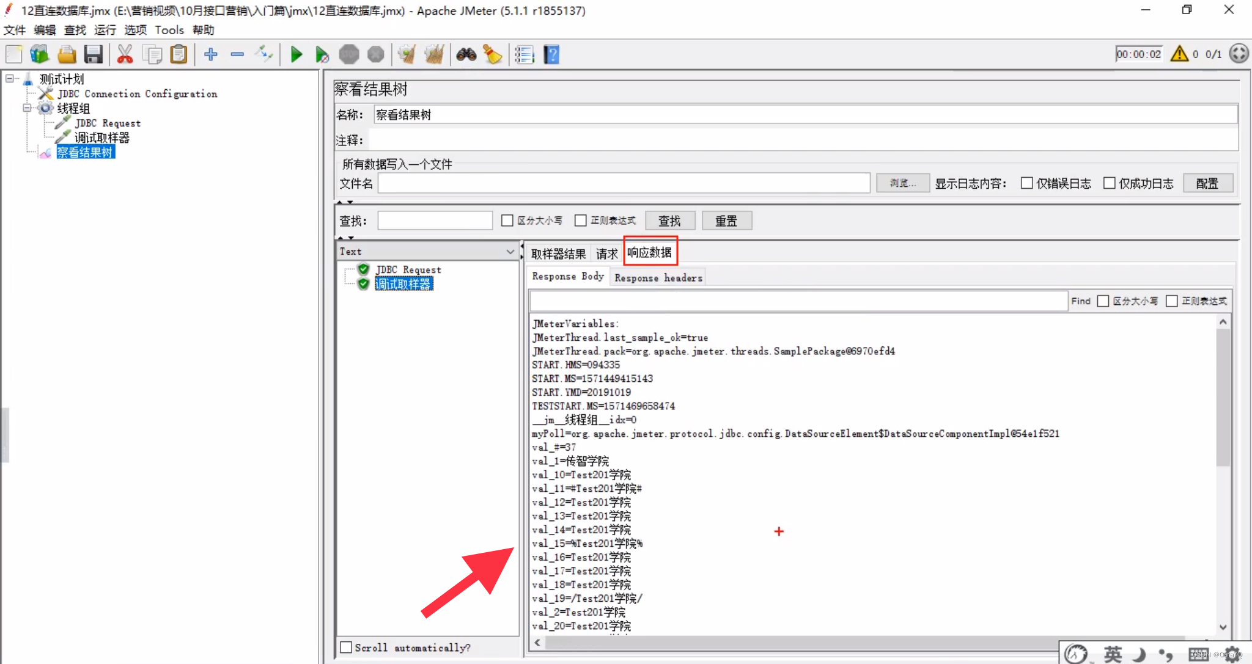This screenshot has width=1252, height=664.
Task: Select the Response Body tab
Action: click(568, 276)
